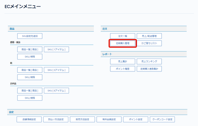
Task: Open 有料会員設定 settings
Action: coord(109,119)
